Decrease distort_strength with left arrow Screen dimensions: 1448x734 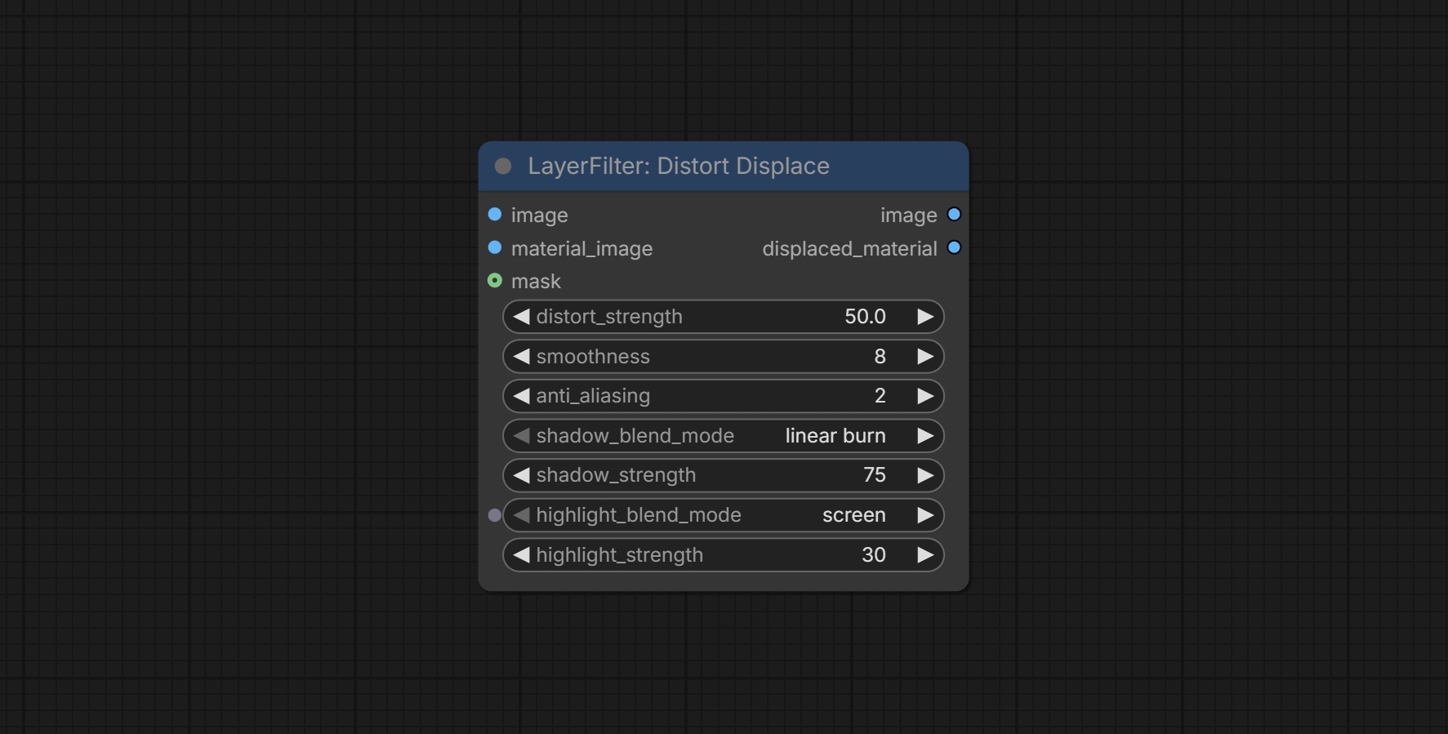521,317
